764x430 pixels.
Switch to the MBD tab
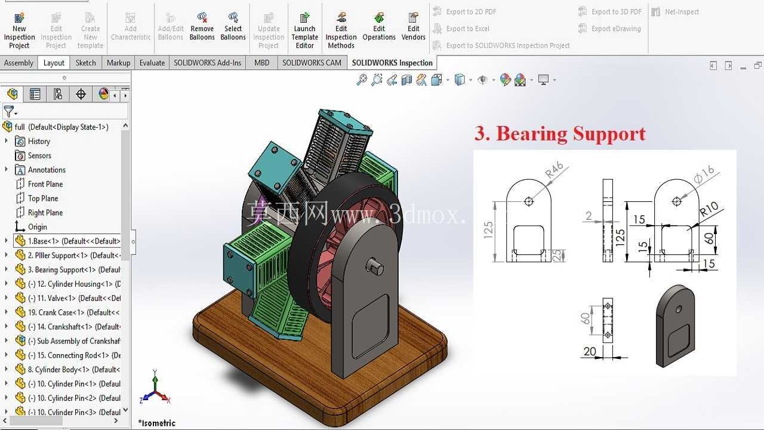pos(261,63)
